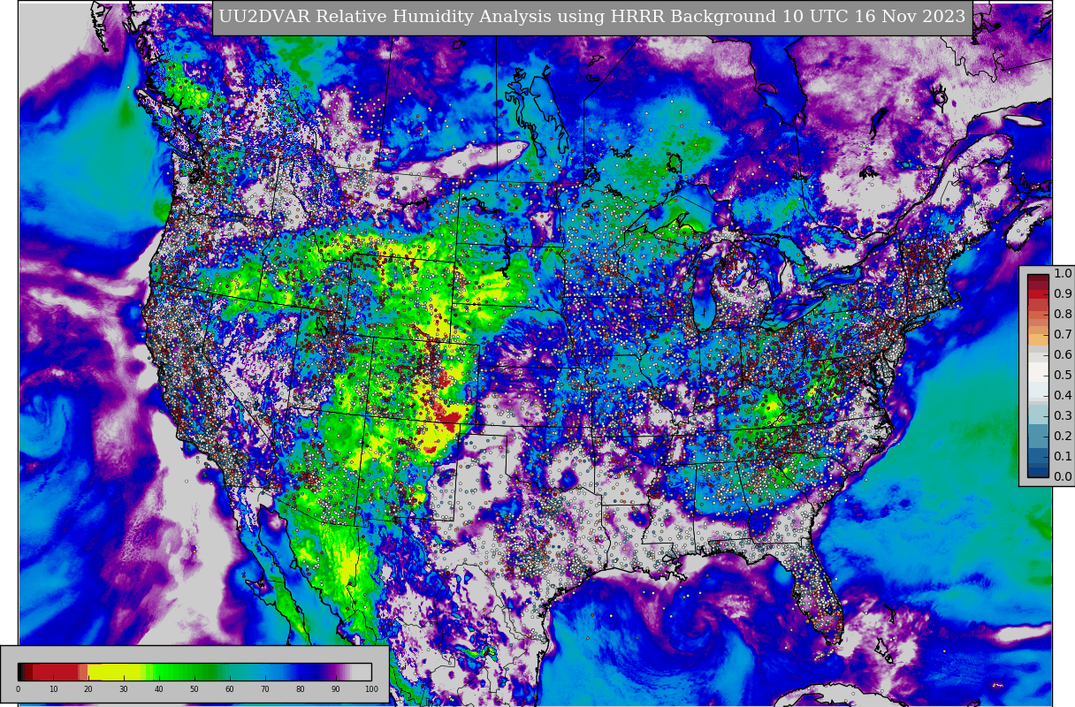Click the '0.0' label on the right colorbar
The image size is (1075, 707).
pyautogui.click(x=1063, y=477)
